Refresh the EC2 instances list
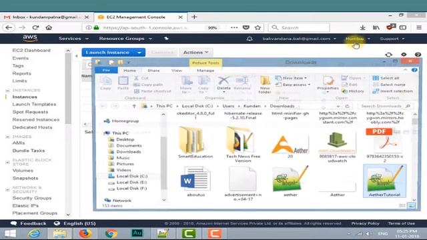This screenshot has height=240, width=427. click(x=388, y=55)
